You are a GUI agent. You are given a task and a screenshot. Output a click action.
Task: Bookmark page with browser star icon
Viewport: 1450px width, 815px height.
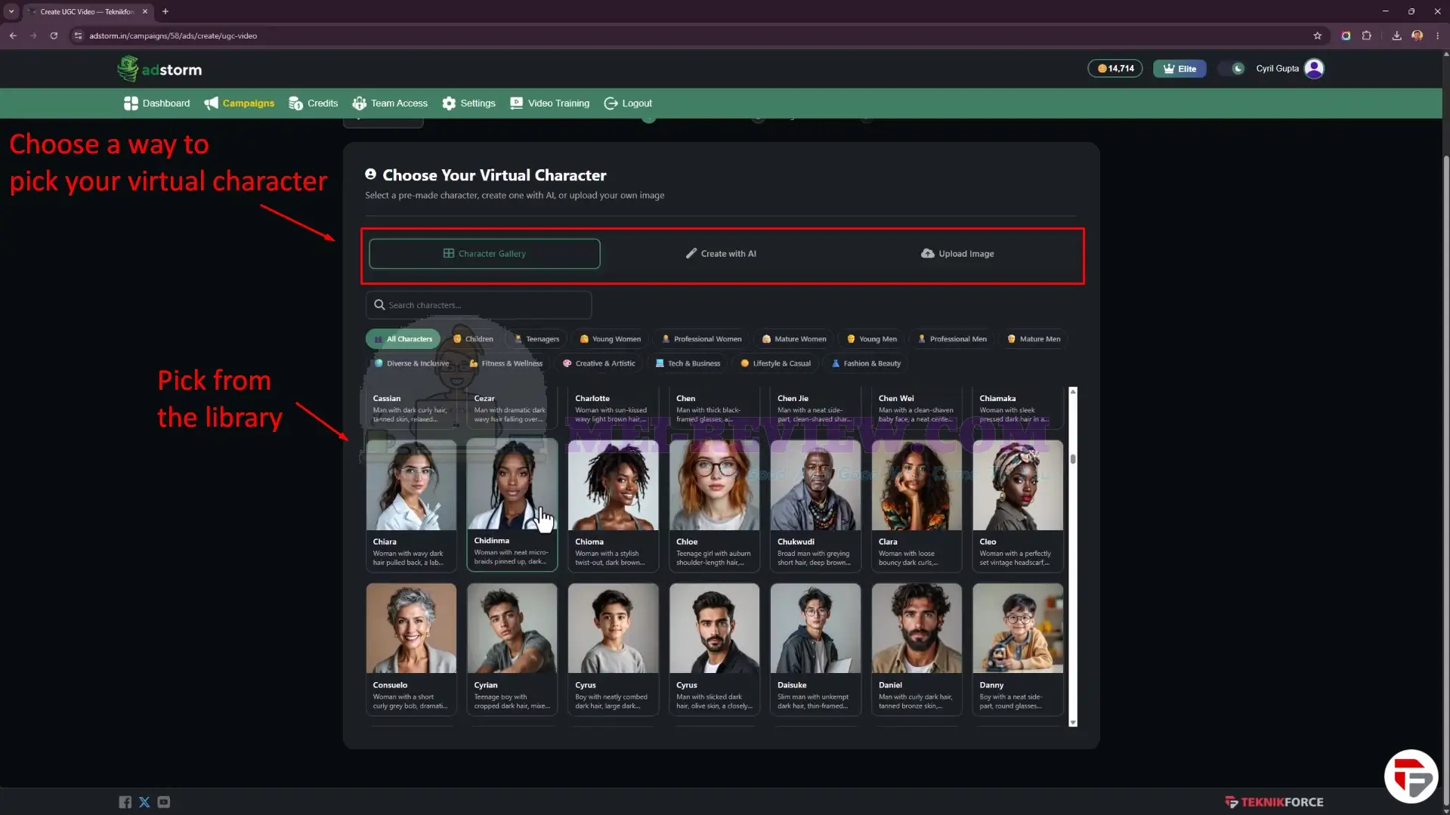[1317, 36]
